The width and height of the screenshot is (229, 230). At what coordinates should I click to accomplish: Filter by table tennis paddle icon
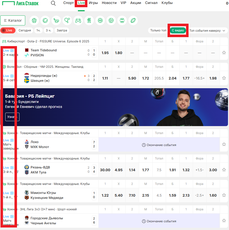(67, 20)
